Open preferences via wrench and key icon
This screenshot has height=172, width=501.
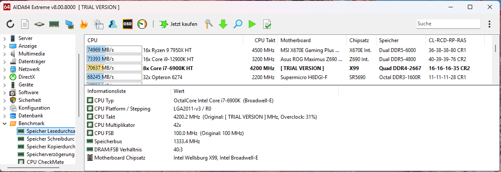[209, 24]
